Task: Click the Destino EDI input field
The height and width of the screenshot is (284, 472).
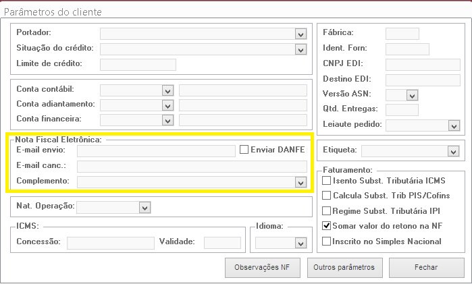Action: tap(423, 80)
